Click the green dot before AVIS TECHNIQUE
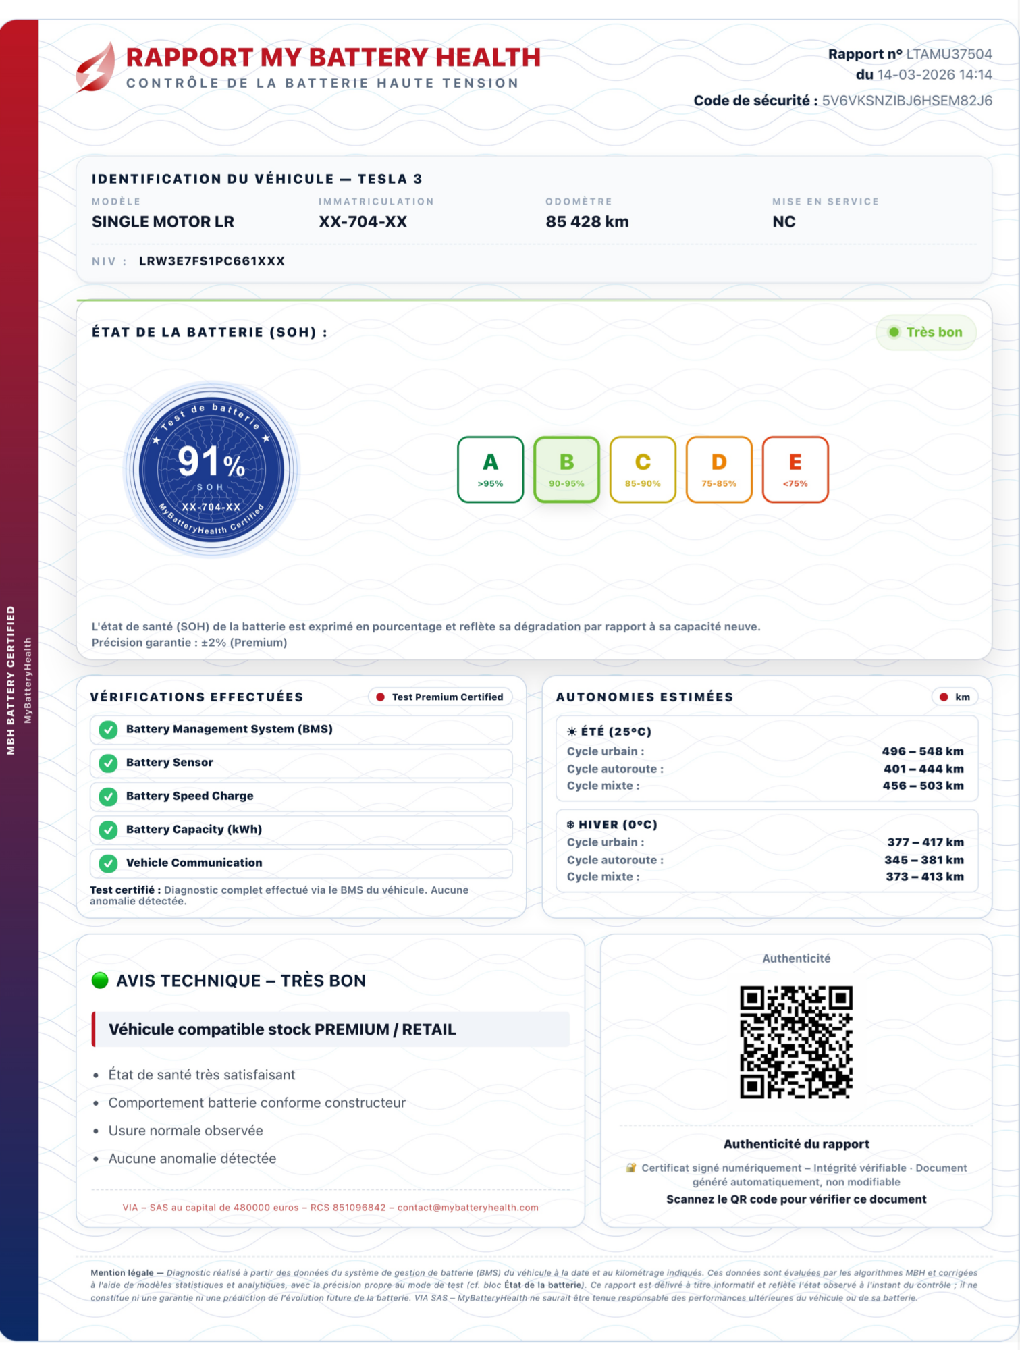 point(100,980)
